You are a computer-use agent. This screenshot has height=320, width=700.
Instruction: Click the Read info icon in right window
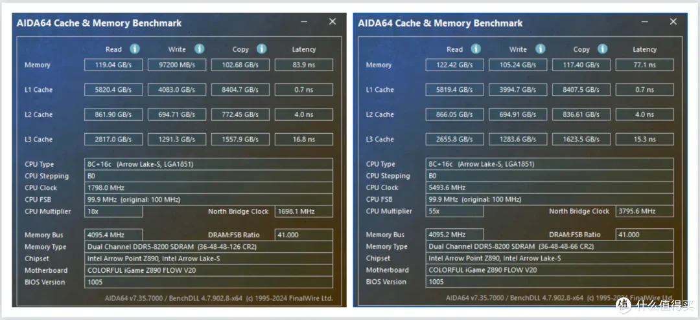coord(476,48)
